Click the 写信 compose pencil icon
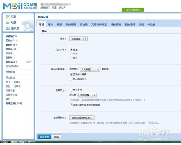Image resolution: width=181 pixels, height=145 pixels. pos(8,17)
